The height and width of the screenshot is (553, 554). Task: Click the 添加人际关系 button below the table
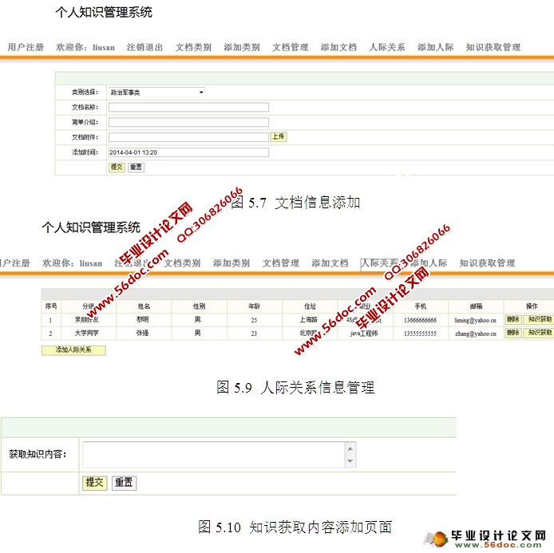pos(73,350)
